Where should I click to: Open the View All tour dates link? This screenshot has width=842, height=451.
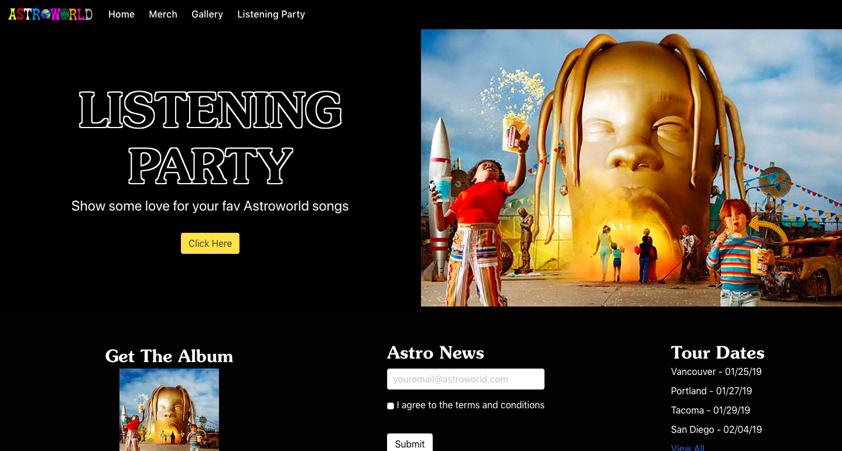(x=687, y=447)
